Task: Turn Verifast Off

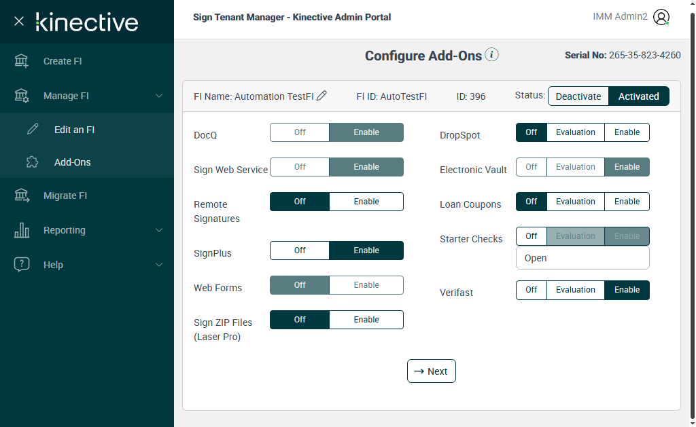Action: click(x=532, y=290)
